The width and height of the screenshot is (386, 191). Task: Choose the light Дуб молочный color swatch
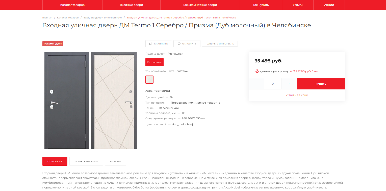coord(149,80)
